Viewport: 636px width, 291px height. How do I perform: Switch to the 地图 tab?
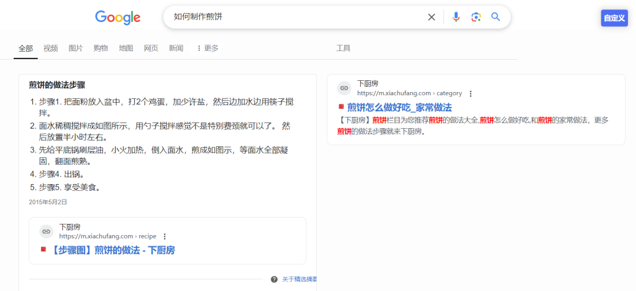[125, 48]
